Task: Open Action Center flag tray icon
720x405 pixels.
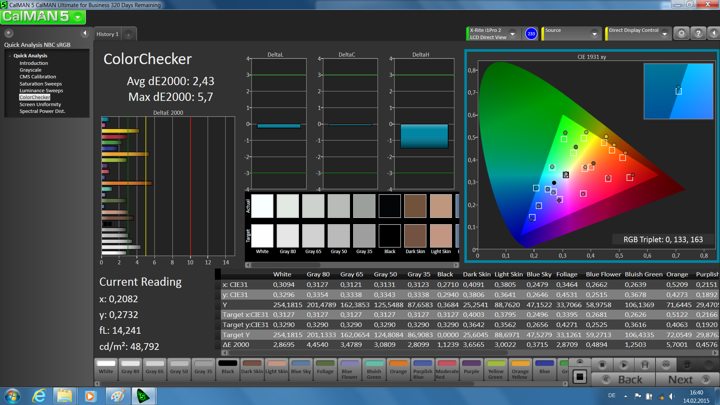Action: pos(637,396)
